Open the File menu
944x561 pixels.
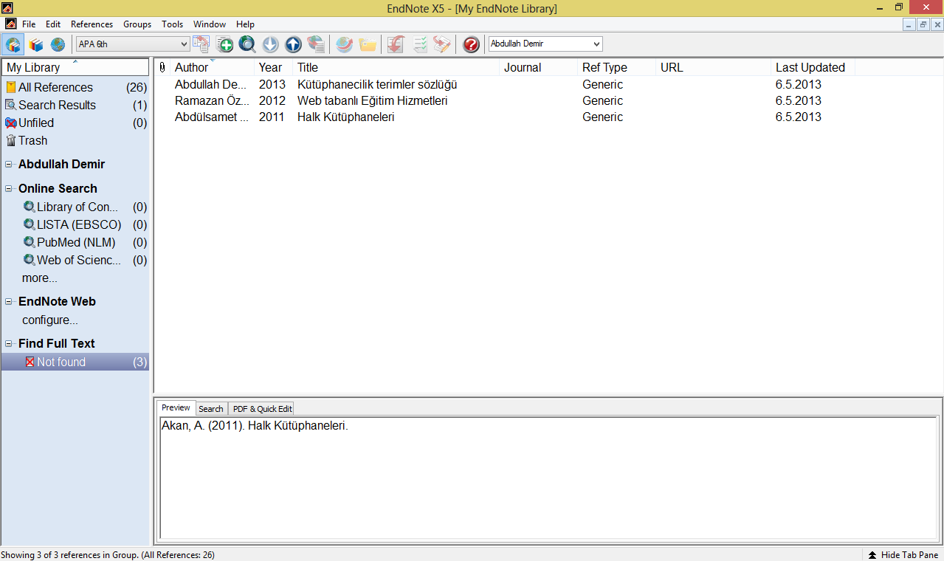pyautogui.click(x=29, y=24)
